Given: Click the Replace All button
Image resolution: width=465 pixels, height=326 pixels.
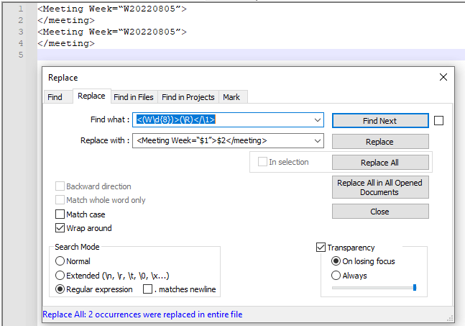Looking at the screenshot, I should pos(380,163).
